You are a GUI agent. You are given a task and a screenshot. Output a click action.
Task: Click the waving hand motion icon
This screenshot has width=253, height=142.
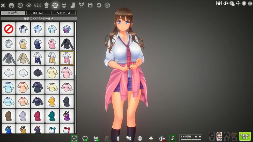[x=219, y=3]
